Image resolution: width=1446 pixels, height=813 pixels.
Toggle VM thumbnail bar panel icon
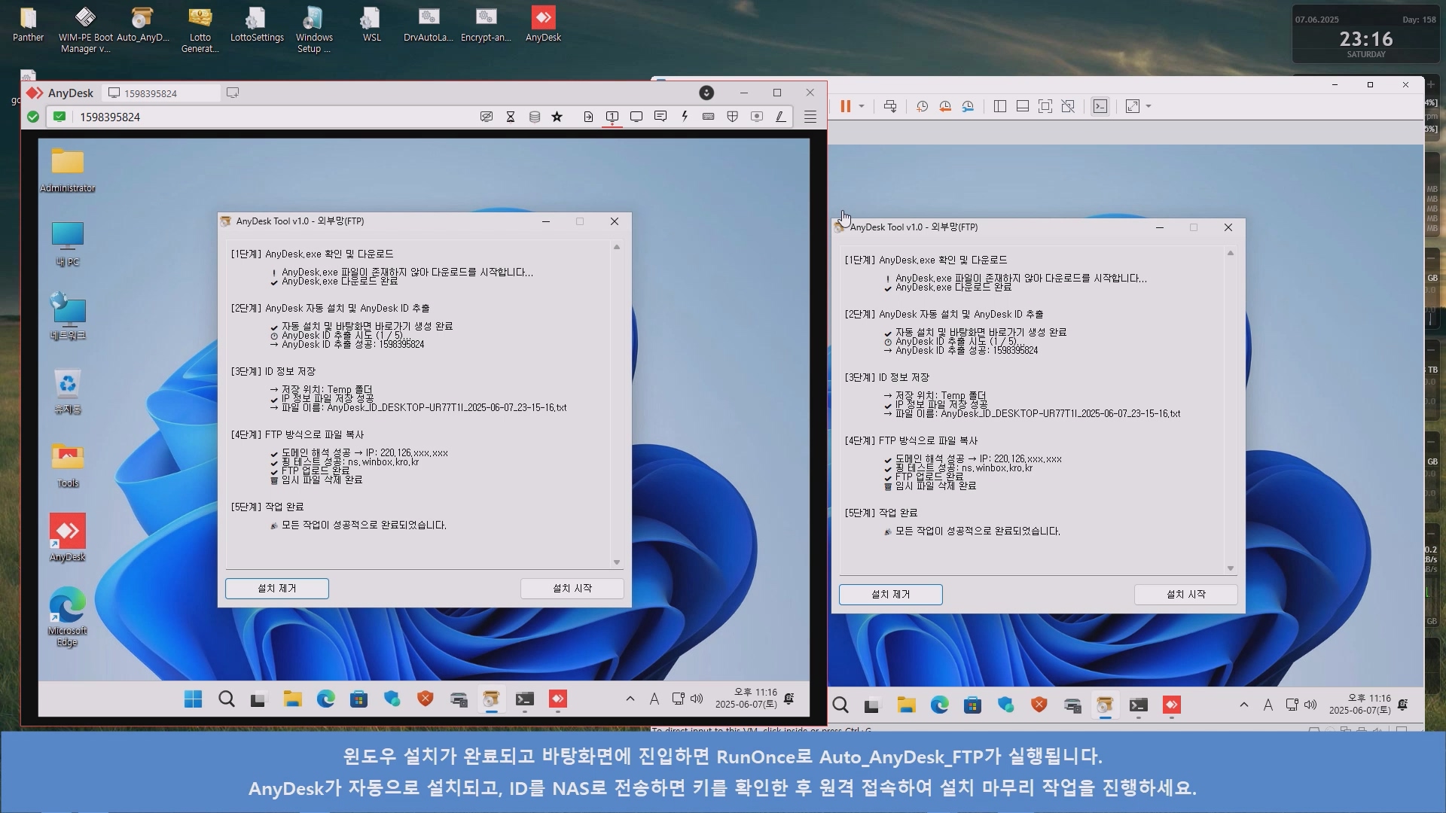pyautogui.click(x=1023, y=106)
